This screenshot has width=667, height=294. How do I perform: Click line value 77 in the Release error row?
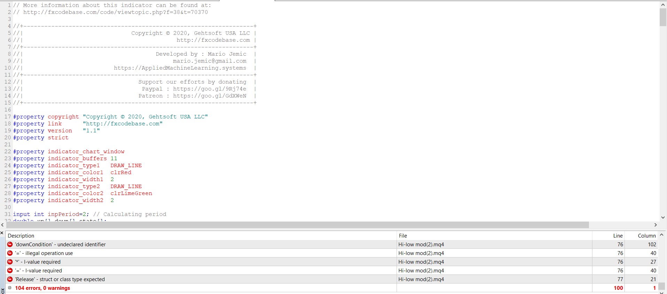point(620,279)
